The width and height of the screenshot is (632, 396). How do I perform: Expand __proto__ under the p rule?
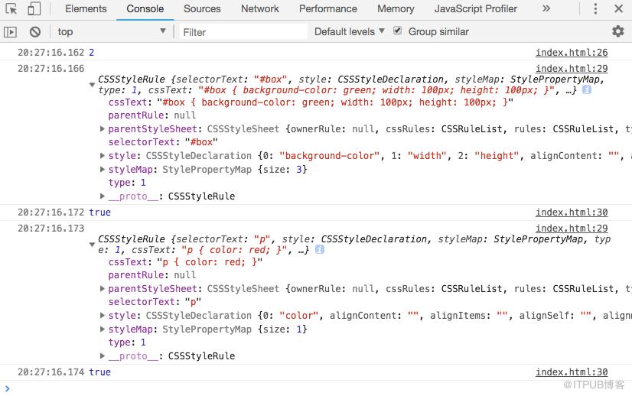pos(103,356)
